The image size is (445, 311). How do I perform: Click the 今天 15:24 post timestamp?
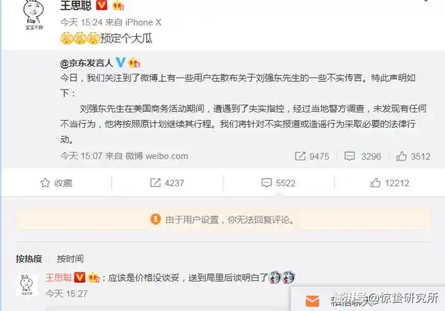[x=81, y=22]
